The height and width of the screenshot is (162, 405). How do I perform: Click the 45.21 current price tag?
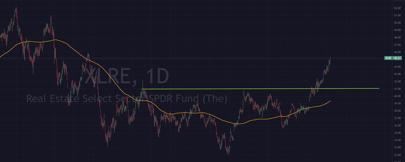[x=397, y=58]
